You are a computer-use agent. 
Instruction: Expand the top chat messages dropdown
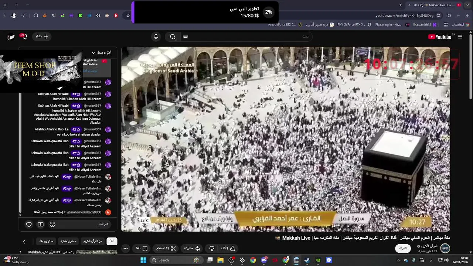[x=101, y=52]
